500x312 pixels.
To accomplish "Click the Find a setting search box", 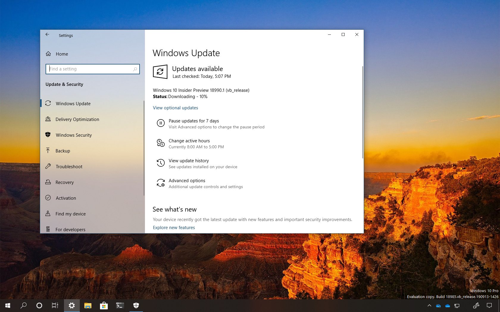I will point(93,69).
